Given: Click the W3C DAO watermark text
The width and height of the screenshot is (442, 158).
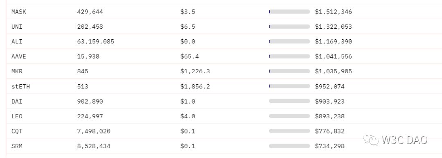Looking at the screenshot, I should tap(404, 140).
